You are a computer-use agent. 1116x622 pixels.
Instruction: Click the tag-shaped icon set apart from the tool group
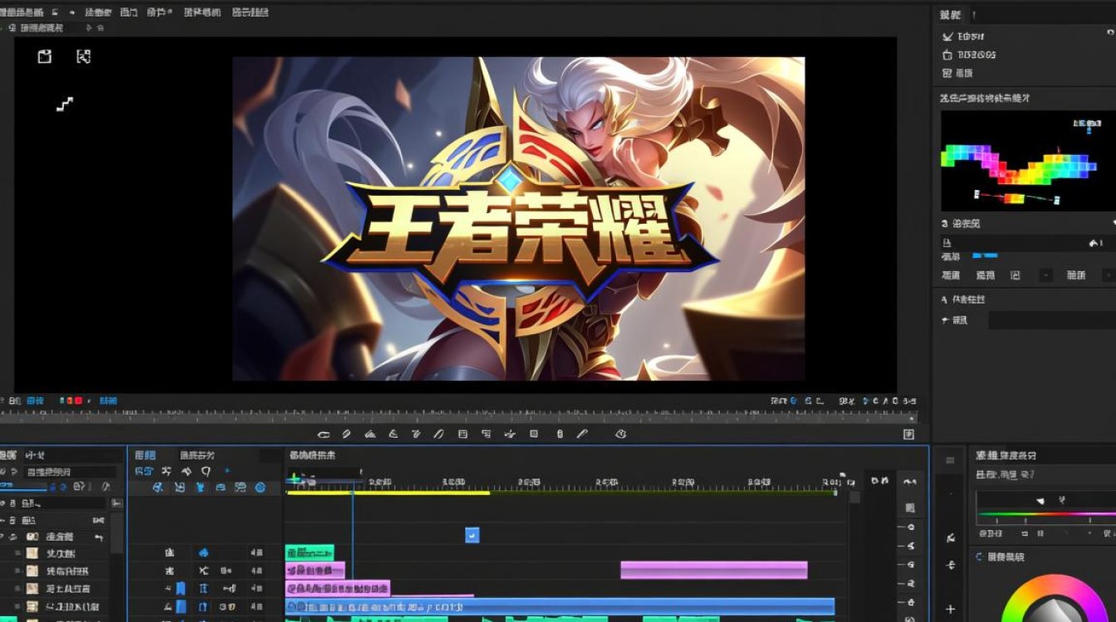point(620,434)
